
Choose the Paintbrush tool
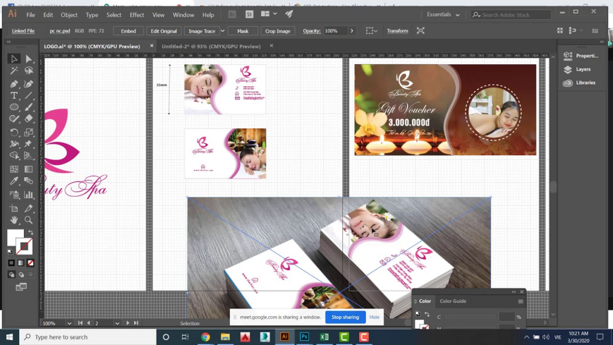pos(28,107)
